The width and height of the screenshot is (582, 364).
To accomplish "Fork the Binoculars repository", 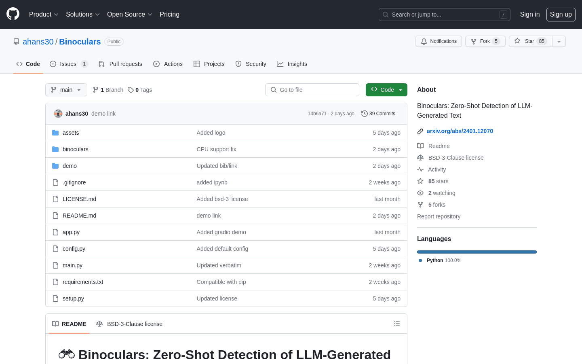I will coord(485,41).
